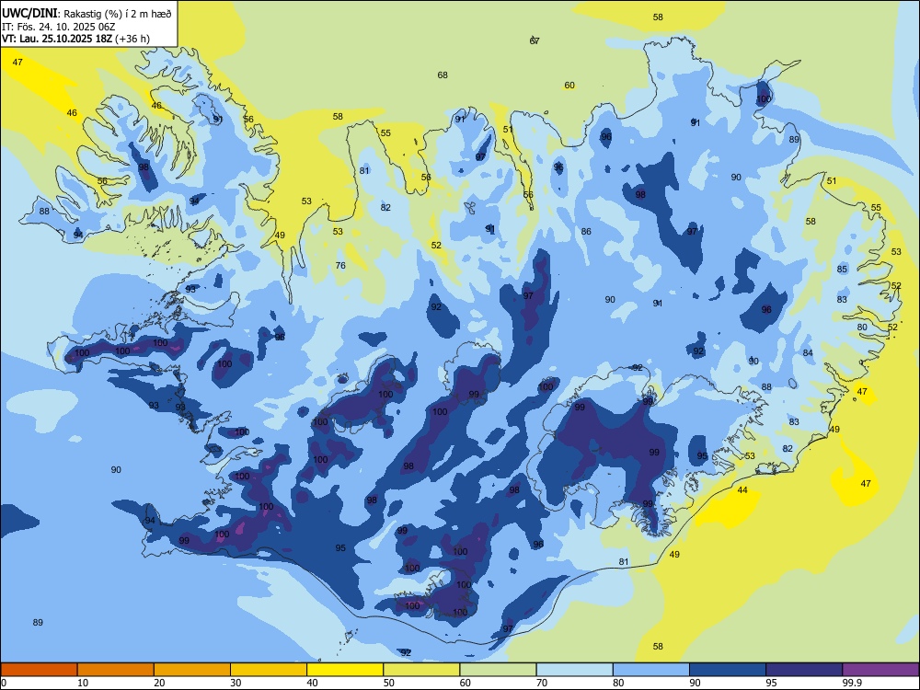
Task: Click the dark orange 0–10 legend swatch
Action: pyautogui.click(x=39, y=670)
